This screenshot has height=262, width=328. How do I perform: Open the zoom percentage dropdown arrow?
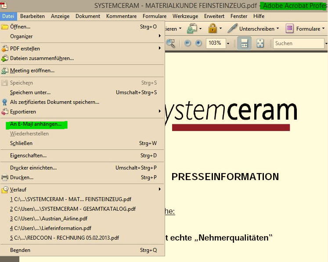tap(228, 44)
